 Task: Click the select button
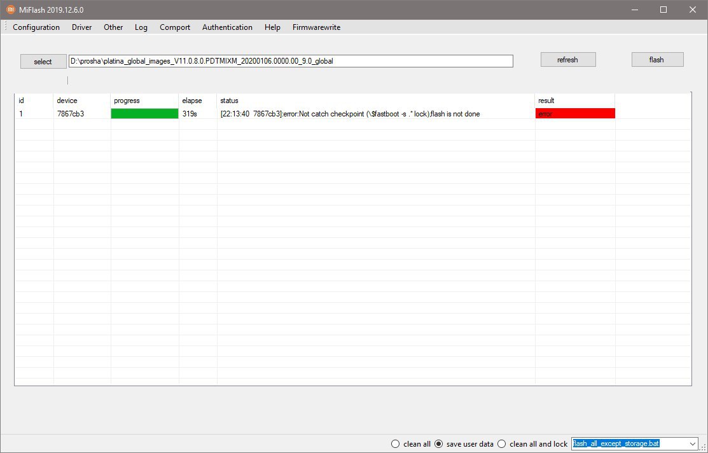pyautogui.click(x=43, y=62)
